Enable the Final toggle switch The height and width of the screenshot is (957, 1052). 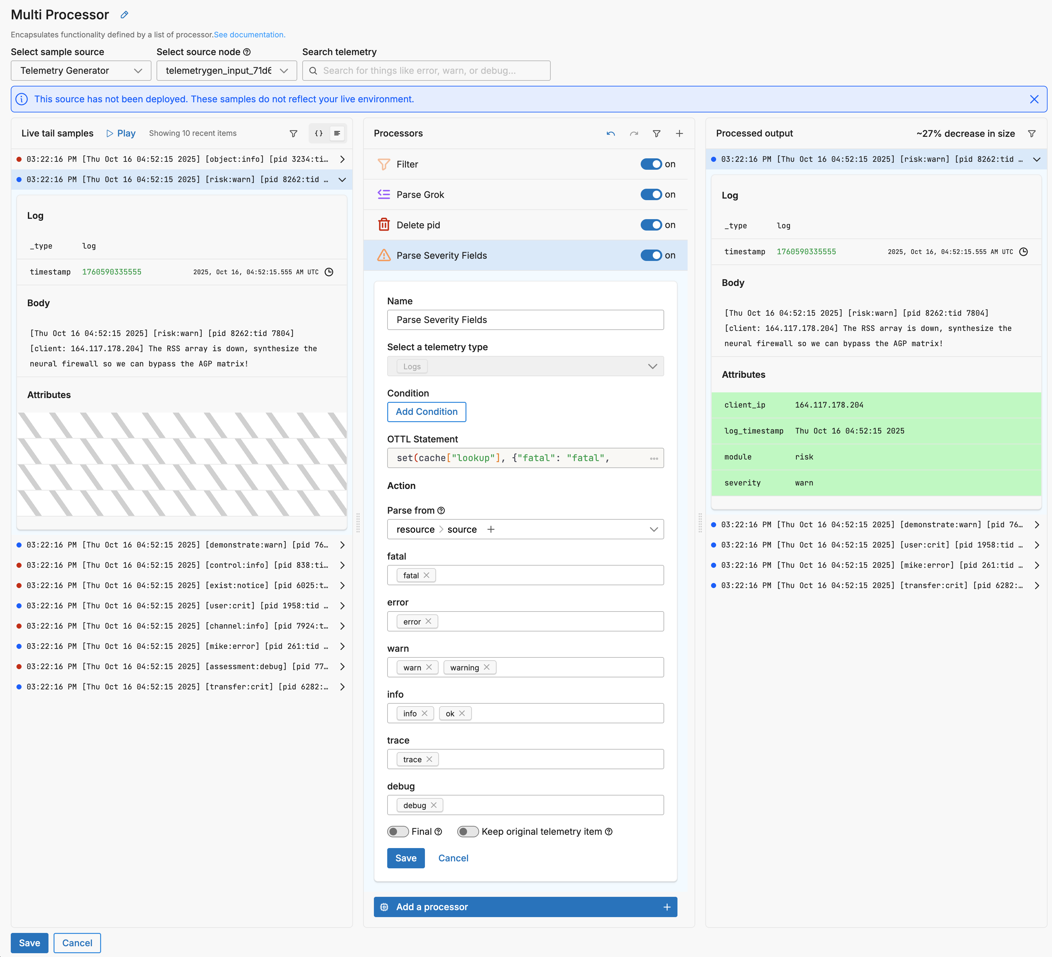[398, 831]
